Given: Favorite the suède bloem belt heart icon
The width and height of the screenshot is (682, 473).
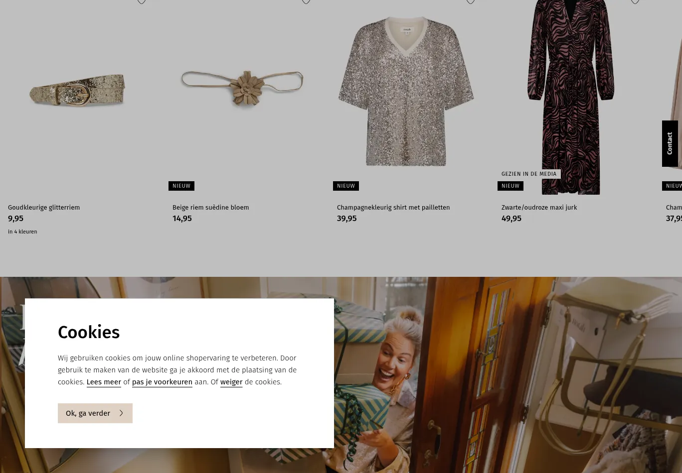Looking at the screenshot, I should click(306, 1).
